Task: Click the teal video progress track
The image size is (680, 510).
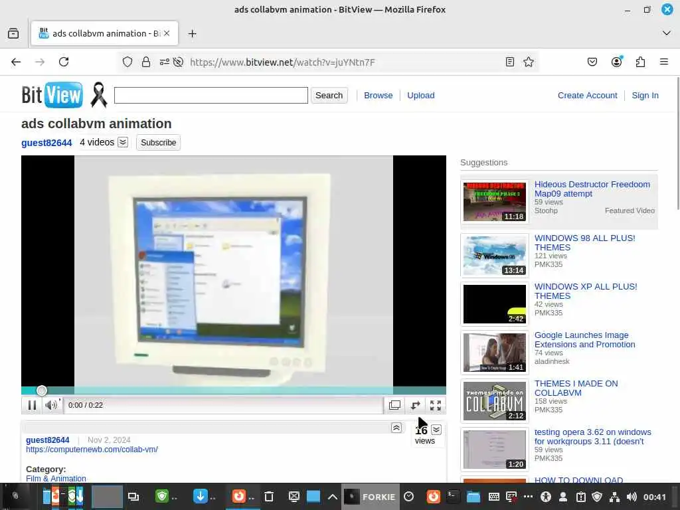Action: click(233, 390)
